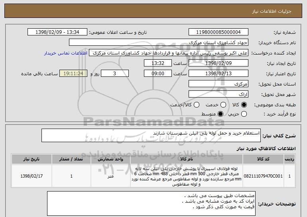Viewport: 307px width, 217px height.
Task: Click the delivery city field اراک
Action: (218, 94)
